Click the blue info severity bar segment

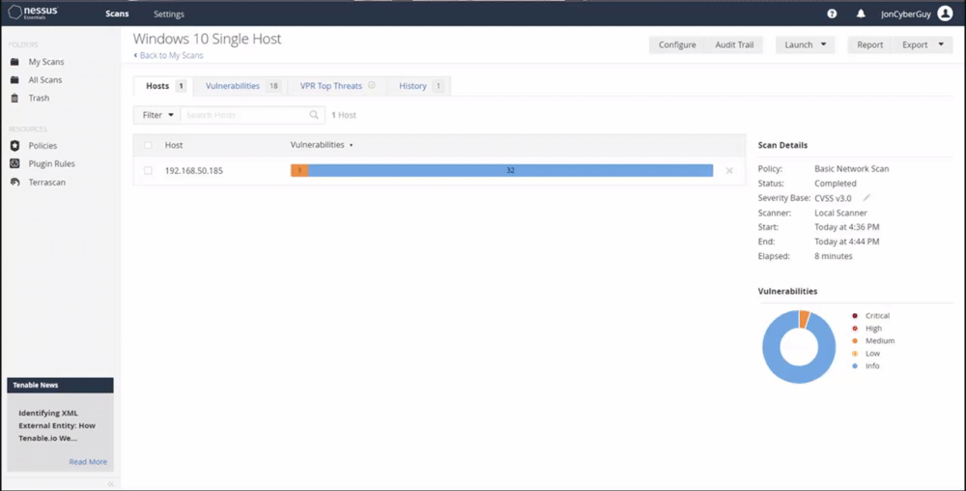[510, 171]
